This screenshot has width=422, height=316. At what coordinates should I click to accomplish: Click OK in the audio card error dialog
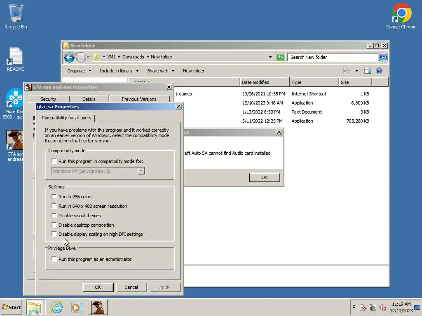coord(264,177)
